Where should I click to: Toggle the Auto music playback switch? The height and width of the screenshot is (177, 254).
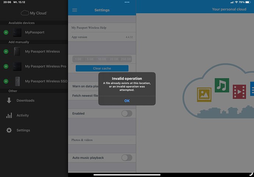coord(127,158)
